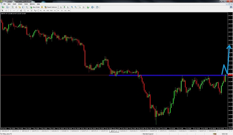
Task: Select the text label tool
Action: [x=32, y=10]
